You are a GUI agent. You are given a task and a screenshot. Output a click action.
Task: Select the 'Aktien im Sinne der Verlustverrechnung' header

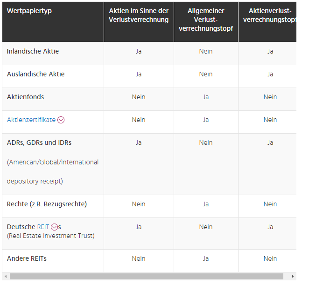(139, 15)
